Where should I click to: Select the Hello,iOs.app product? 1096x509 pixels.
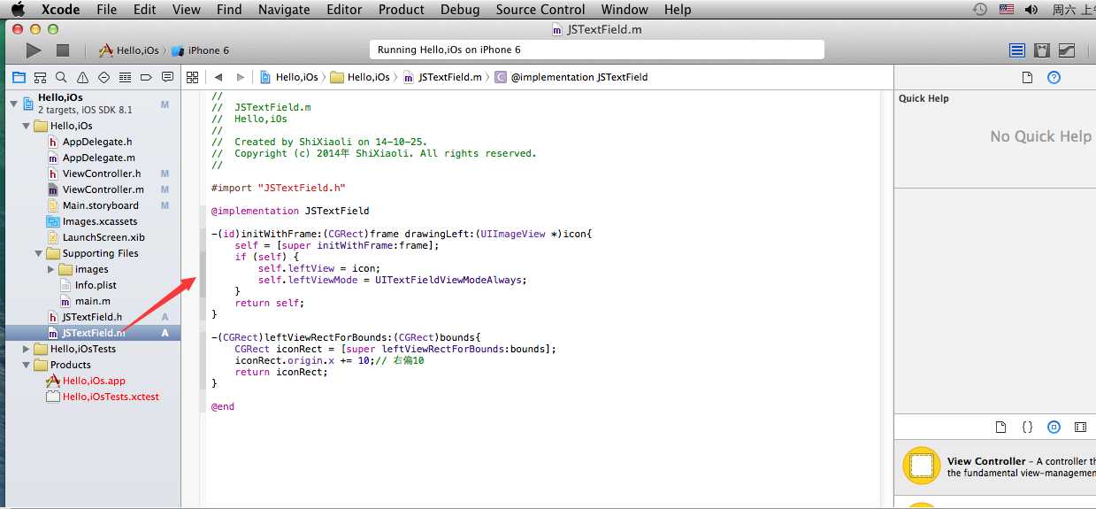coord(92,381)
